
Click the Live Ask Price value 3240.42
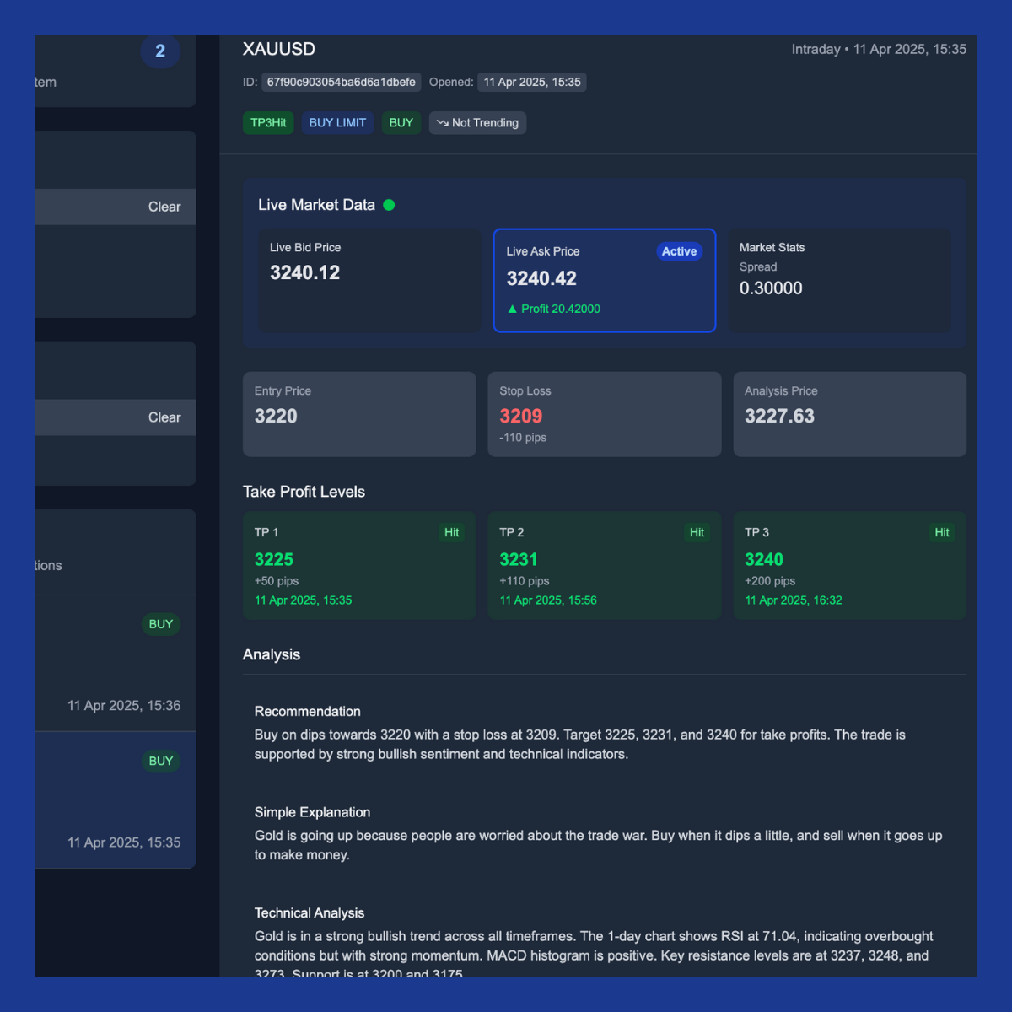point(541,278)
